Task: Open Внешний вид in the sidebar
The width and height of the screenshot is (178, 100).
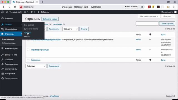Action: 11,55
